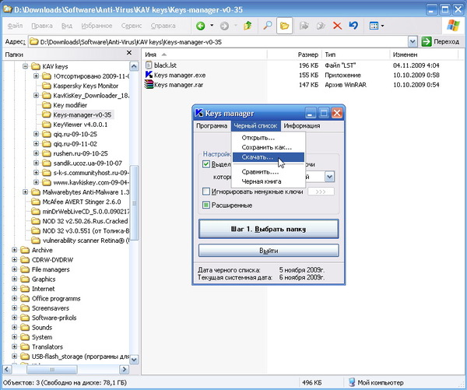Choose Открыть... from the black list menu
This screenshot has width=467, height=390.
(269, 138)
